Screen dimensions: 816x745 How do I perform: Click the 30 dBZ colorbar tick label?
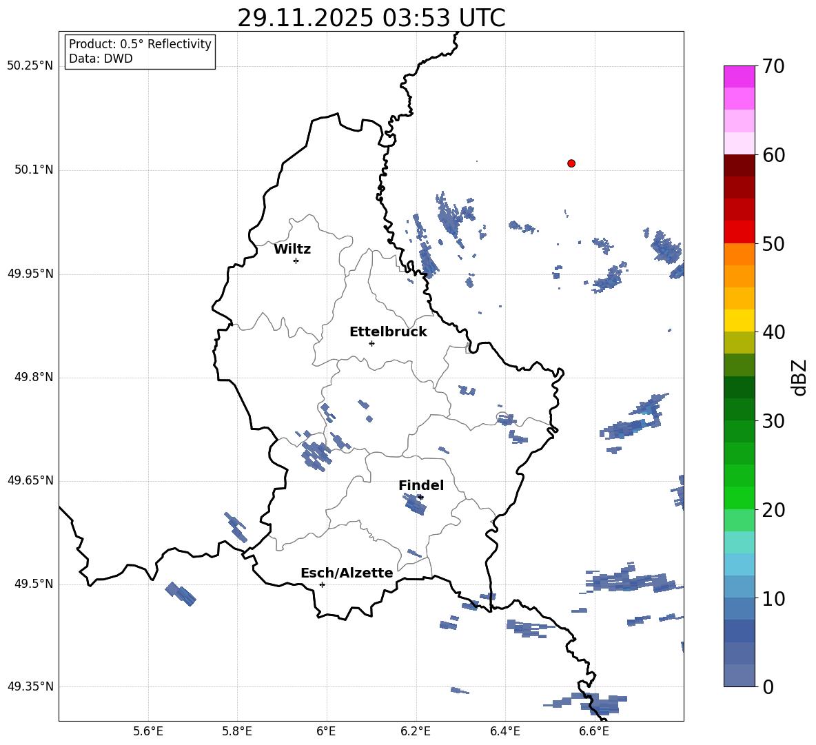click(773, 421)
